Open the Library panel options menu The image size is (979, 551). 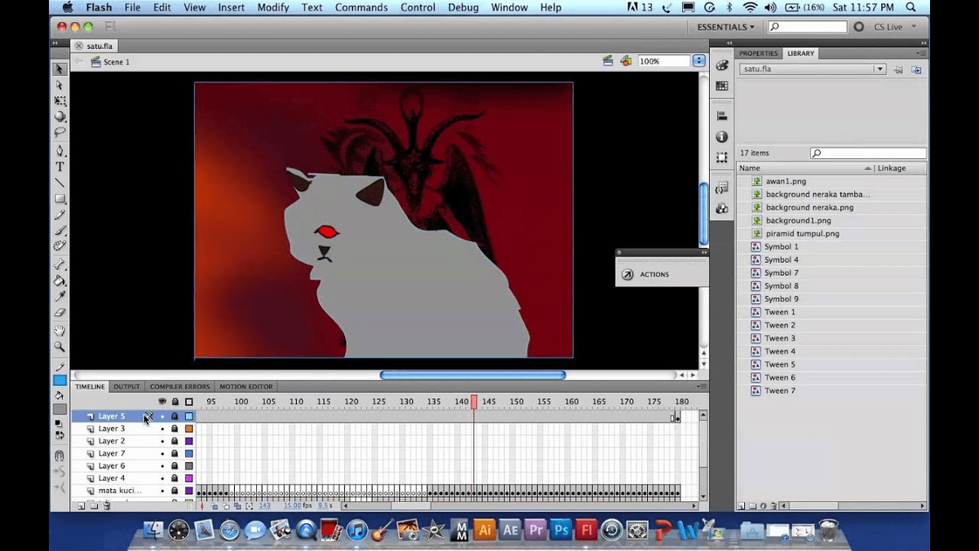click(x=920, y=53)
